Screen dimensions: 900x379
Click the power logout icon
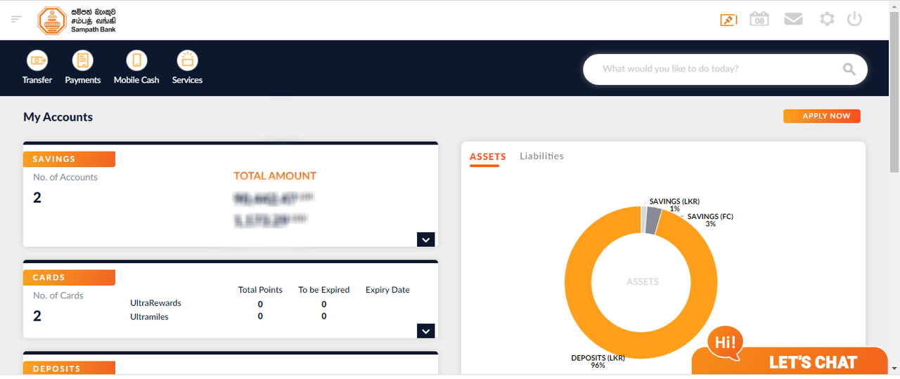[854, 19]
